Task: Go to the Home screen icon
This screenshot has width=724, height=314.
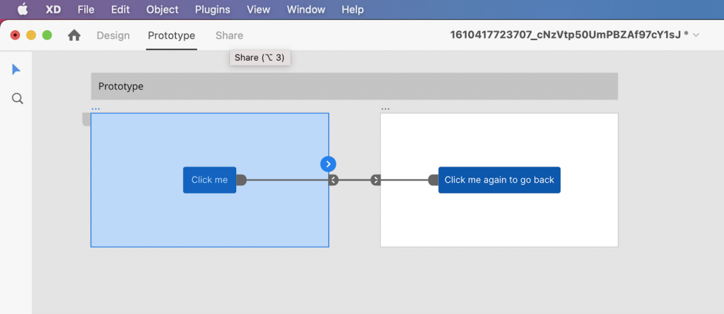Action: tap(74, 35)
